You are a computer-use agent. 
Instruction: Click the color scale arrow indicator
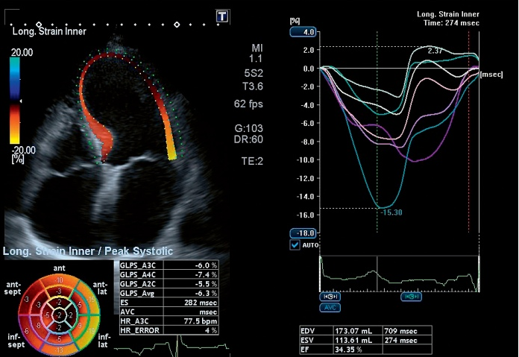coord(20,101)
